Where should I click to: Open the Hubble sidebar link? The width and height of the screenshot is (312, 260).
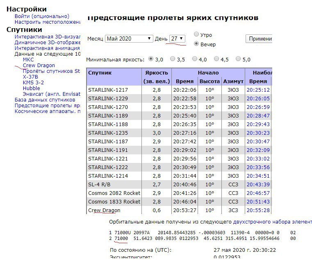[x=32, y=88]
